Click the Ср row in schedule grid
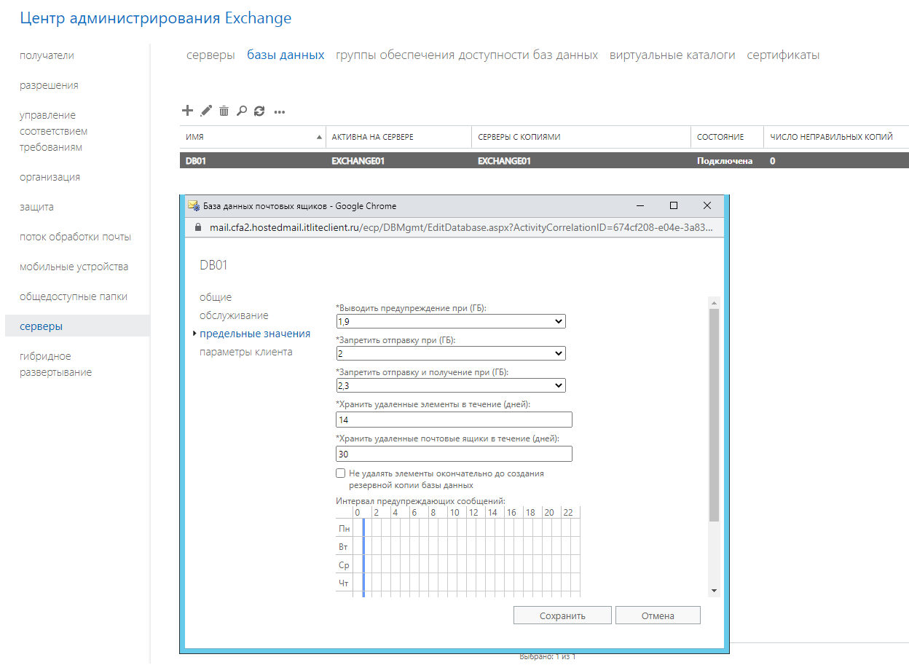The image size is (909, 665). coord(458,564)
